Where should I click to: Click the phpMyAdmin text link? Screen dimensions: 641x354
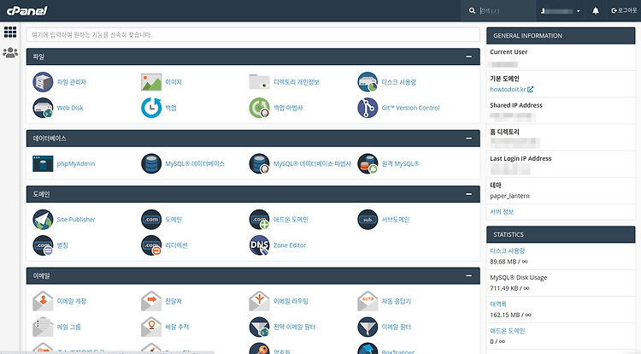[75, 163]
